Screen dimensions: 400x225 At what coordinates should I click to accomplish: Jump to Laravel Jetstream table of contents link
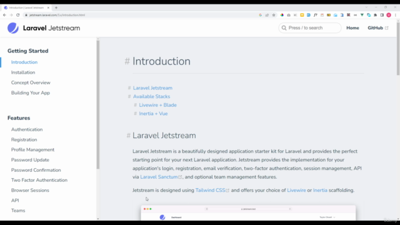click(x=152, y=88)
